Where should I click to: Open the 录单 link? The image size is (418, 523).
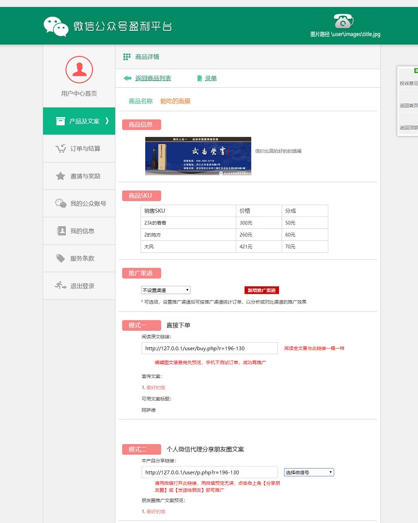click(x=211, y=78)
